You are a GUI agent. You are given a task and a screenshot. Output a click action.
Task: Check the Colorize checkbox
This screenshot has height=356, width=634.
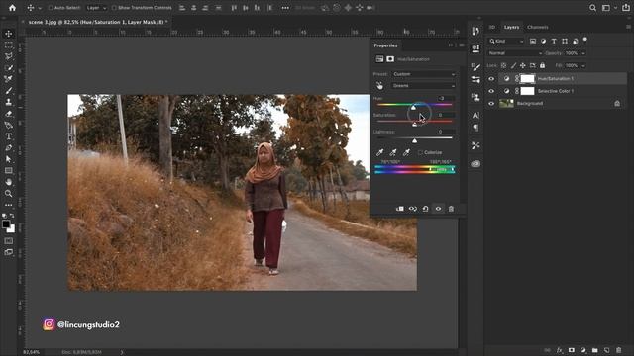coord(420,152)
